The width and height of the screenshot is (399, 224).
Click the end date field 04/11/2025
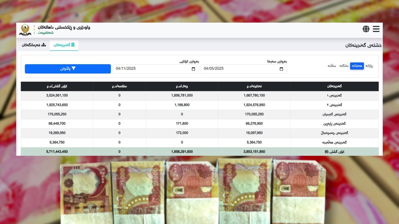pyautogui.click(x=152, y=69)
